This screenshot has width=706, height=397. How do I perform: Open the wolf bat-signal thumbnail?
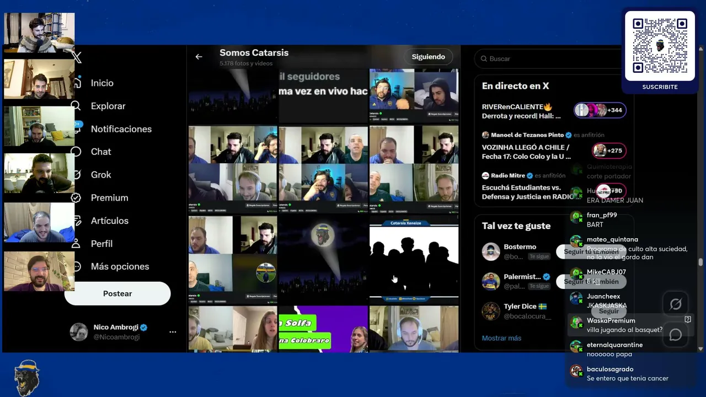pyautogui.click(x=323, y=259)
